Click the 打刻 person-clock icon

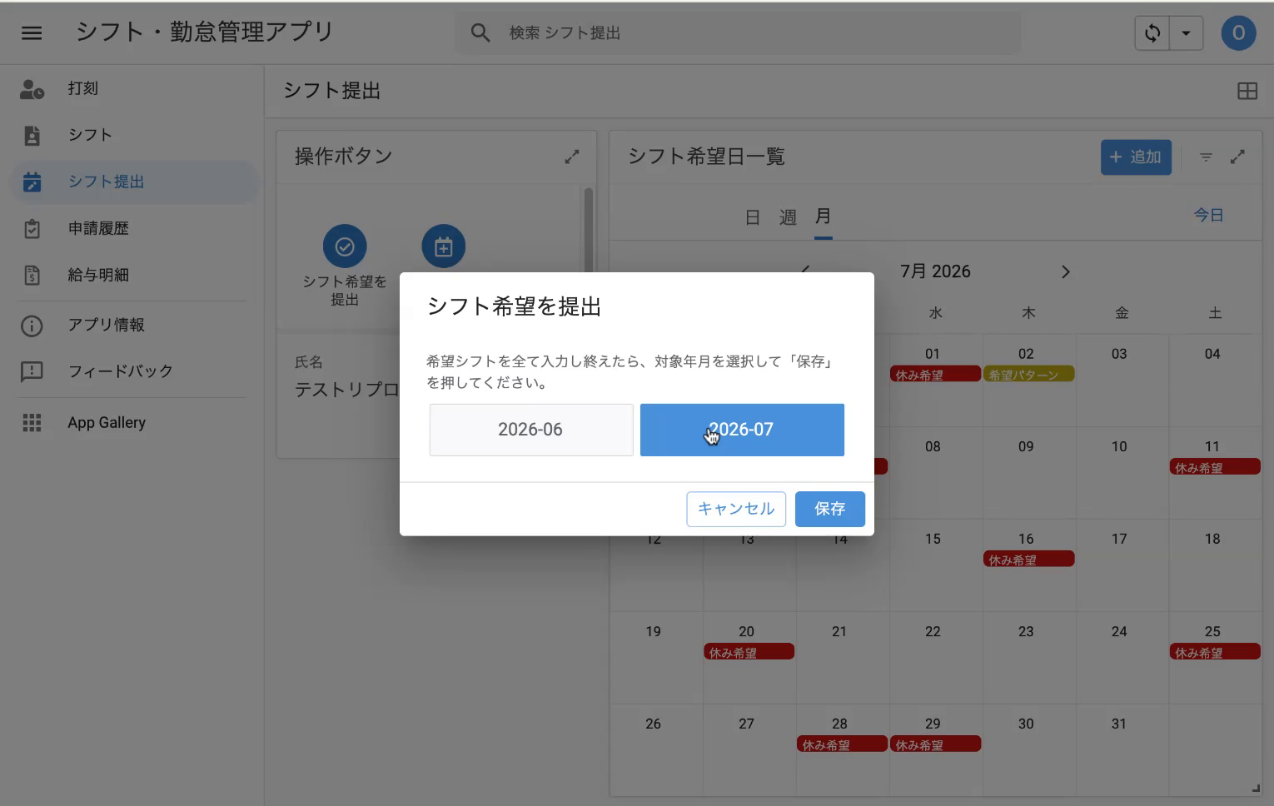pos(32,89)
